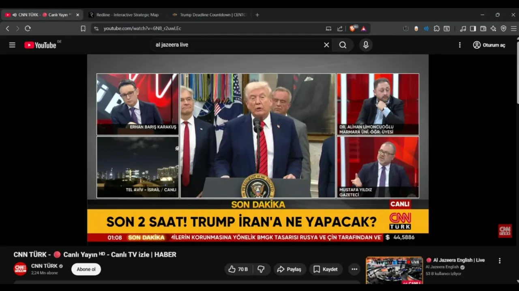Open Leo AI sparkle icon

point(493,28)
